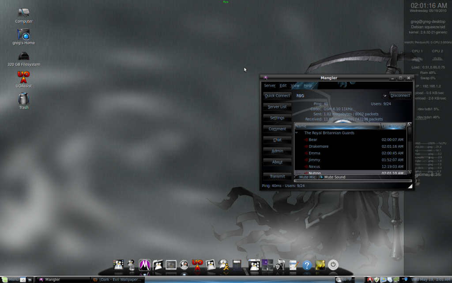Open the Chat window button

[277, 140]
